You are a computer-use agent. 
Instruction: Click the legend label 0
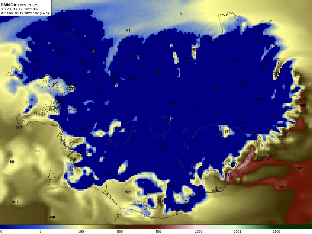pos(1,232)
